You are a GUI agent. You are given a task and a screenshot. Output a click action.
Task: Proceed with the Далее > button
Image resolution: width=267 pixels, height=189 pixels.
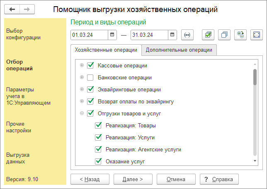(133, 179)
